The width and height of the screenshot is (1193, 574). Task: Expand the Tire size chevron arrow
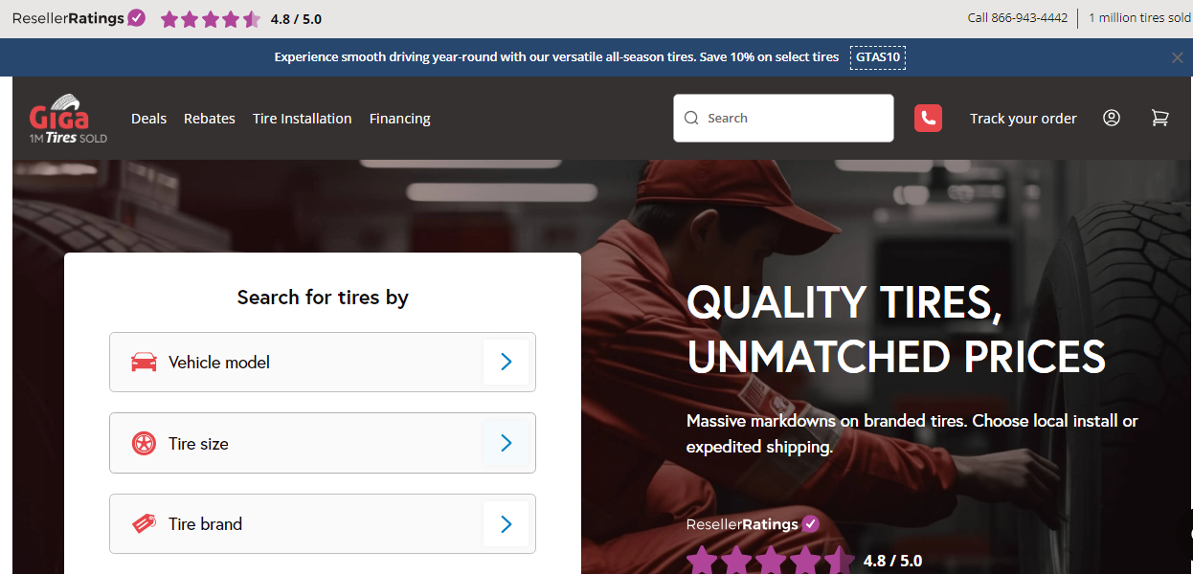click(506, 443)
